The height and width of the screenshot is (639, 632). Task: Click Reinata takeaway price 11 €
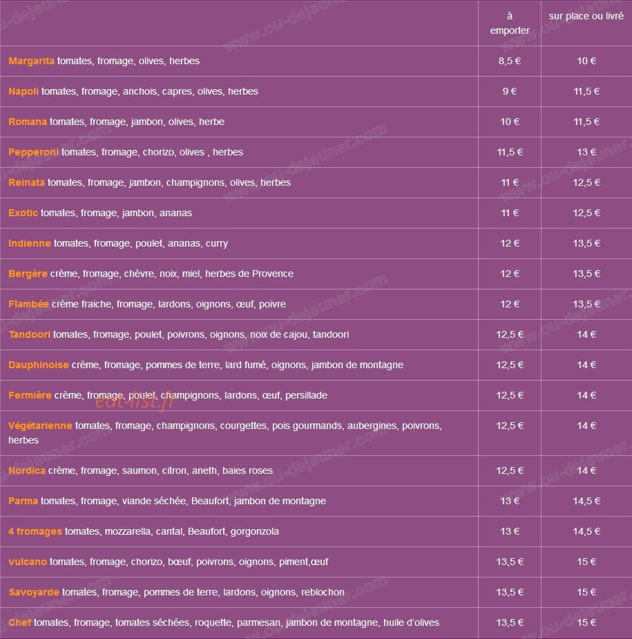(x=510, y=182)
